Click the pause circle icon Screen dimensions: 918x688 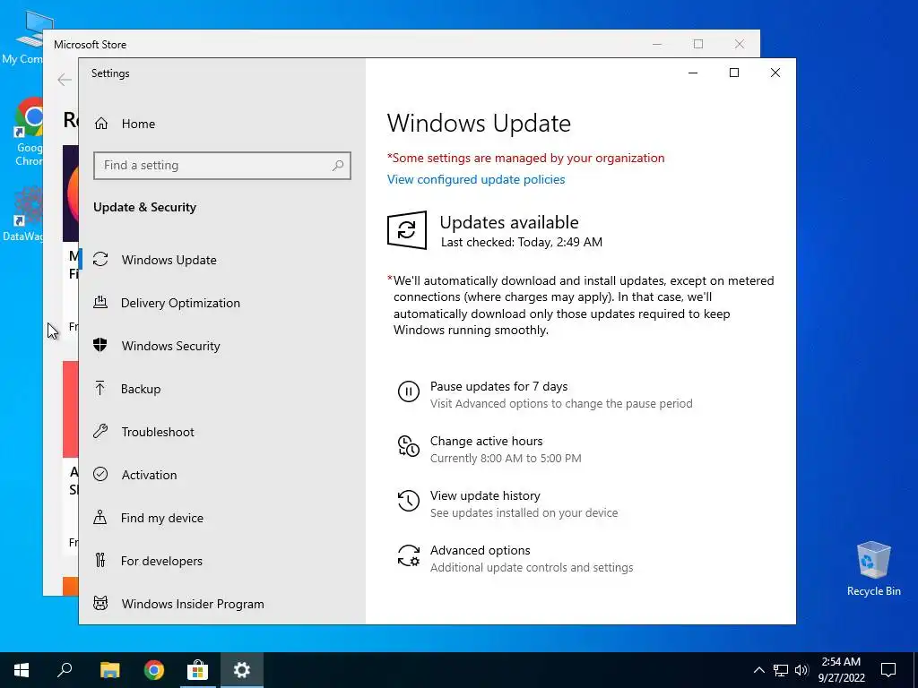(x=409, y=391)
